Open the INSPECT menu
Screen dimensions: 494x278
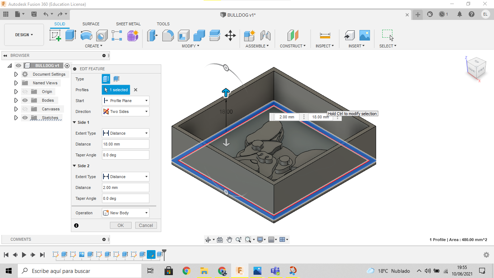325,46
